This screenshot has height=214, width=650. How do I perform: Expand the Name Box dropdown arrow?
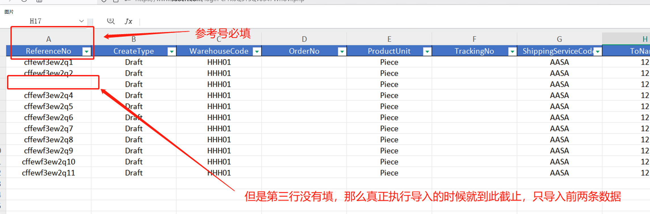(81, 21)
